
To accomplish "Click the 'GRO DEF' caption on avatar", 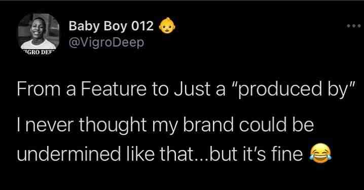I will point(39,52).
